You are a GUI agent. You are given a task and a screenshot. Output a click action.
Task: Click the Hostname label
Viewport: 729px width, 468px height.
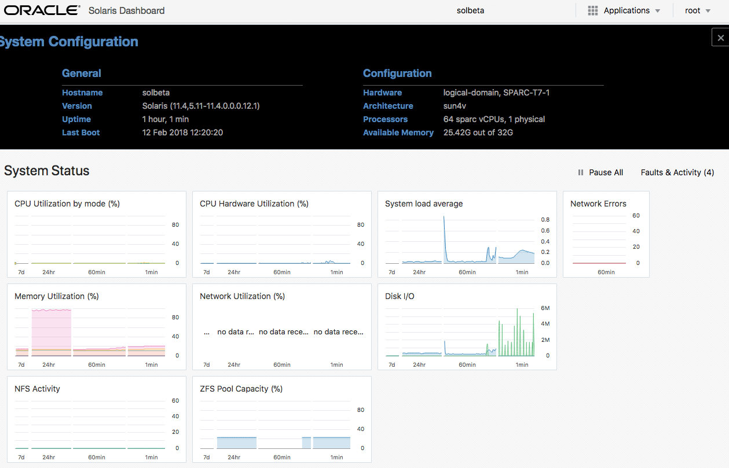(82, 93)
